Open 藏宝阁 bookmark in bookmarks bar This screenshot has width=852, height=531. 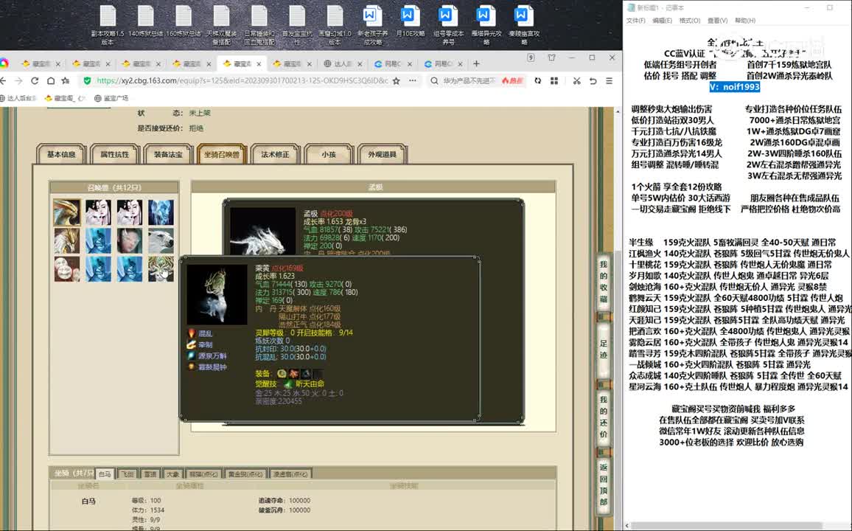point(65,98)
